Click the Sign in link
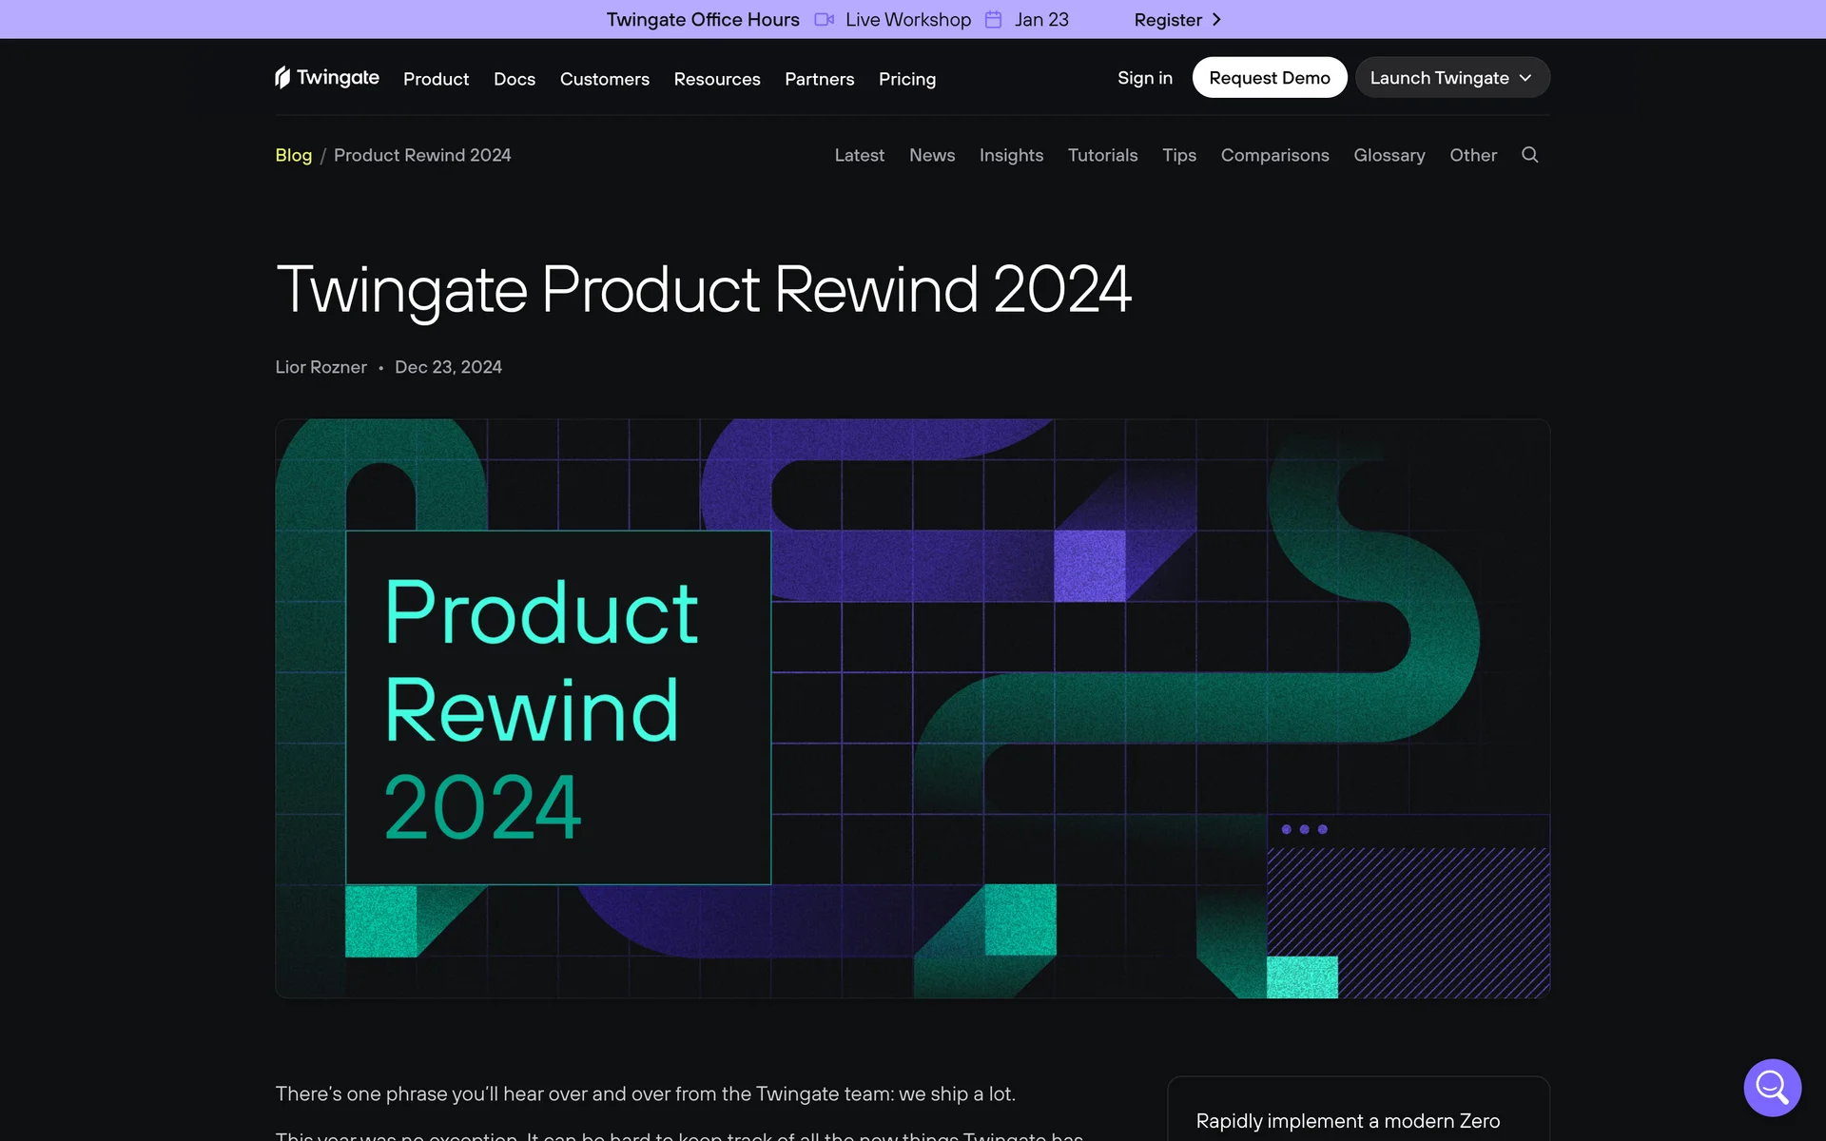This screenshot has width=1826, height=1141. [1144, 78]
